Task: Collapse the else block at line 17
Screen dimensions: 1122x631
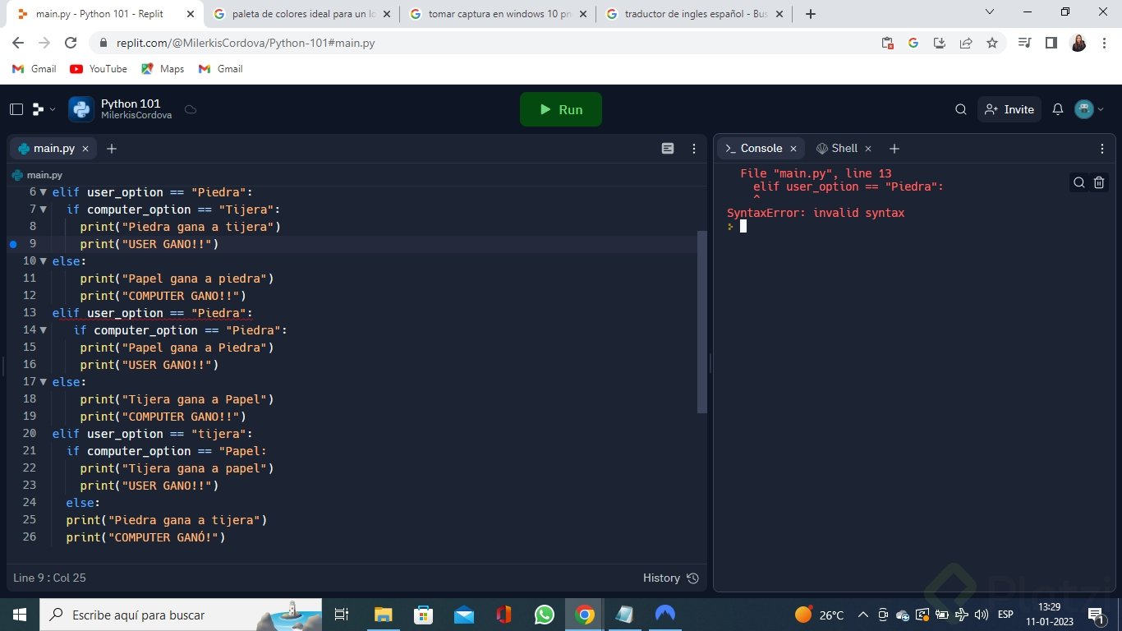Action: point(44,382)
